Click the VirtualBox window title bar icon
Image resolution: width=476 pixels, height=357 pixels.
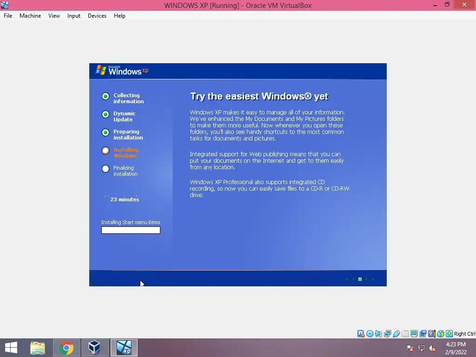coord(5,5)
